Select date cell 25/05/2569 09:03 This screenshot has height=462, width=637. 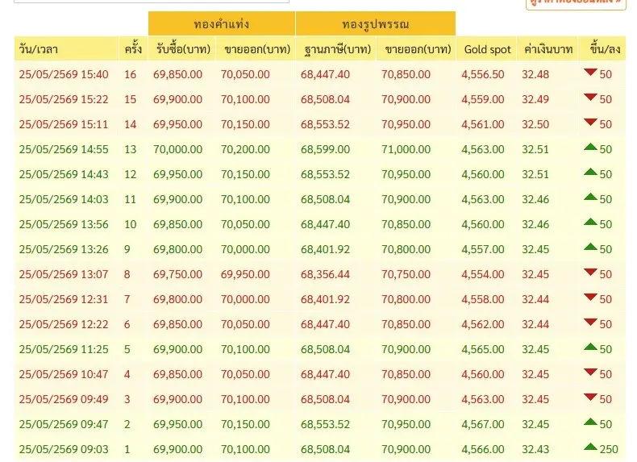point(64,449)
